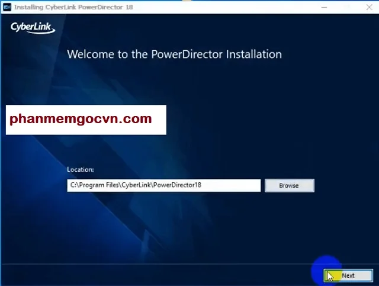Viewport: 379px width, 286px height.
Task: Click the 'Installing CyberLink PowerDirector 18' title text
Action: coord(73,7)
